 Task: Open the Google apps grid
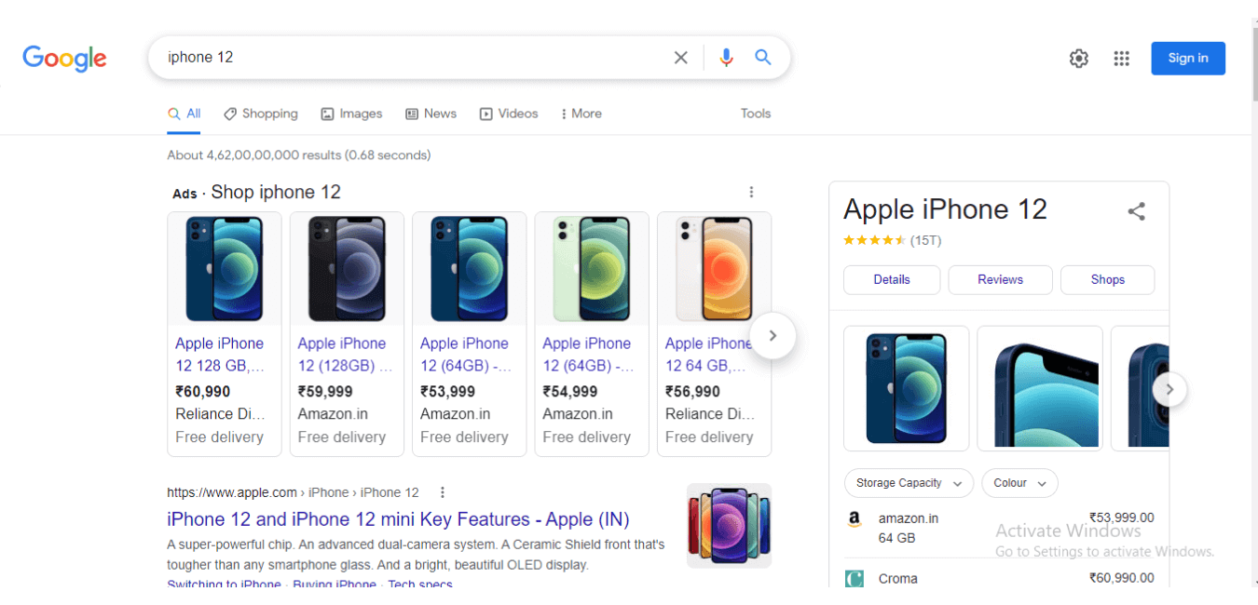(1121, 58)
